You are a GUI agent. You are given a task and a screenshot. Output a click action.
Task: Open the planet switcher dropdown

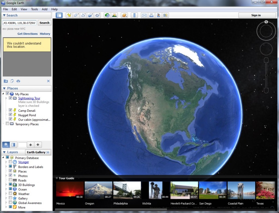(x=125, y=15)
